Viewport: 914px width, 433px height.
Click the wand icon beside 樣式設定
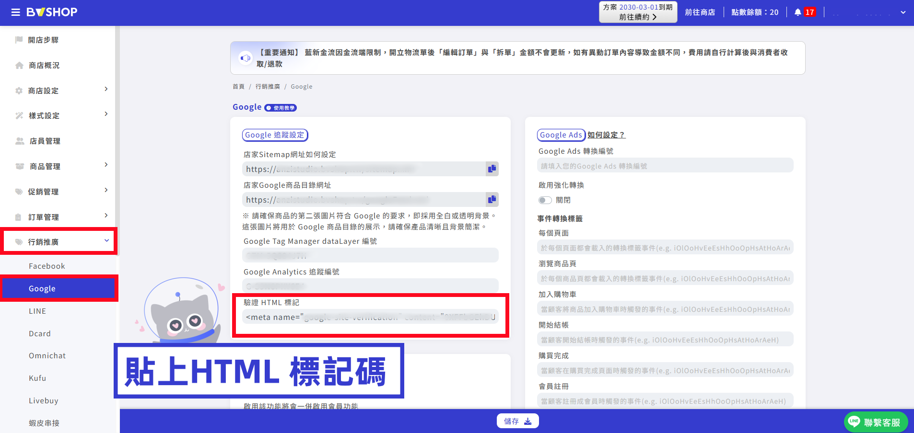point(19,115)
